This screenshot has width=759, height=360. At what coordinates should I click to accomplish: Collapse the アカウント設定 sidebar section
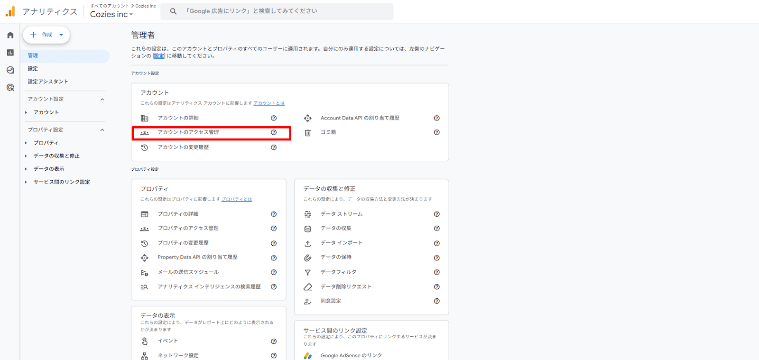[x=102, y=99]
